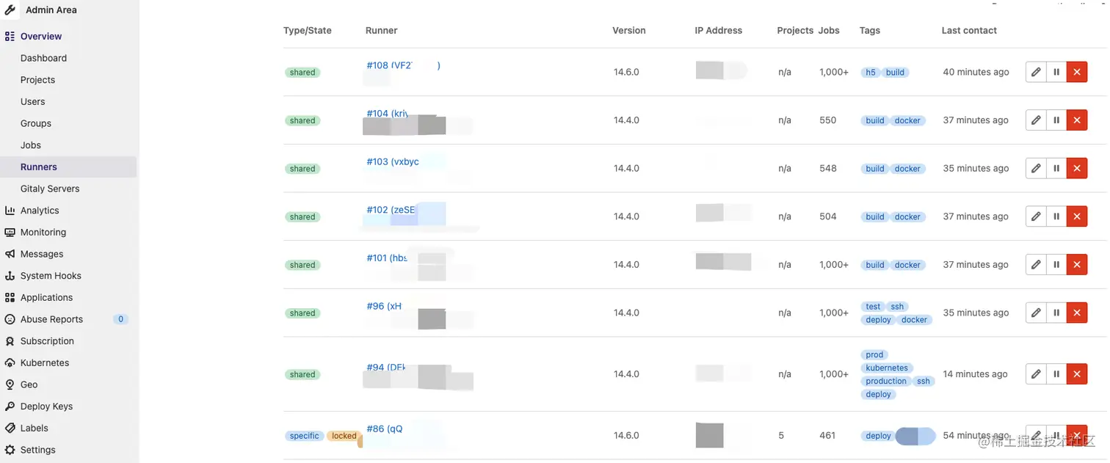The height and width of the screenshot is (463, 1110).
Task: Pause runner #96
Action: coord(1056,313)
